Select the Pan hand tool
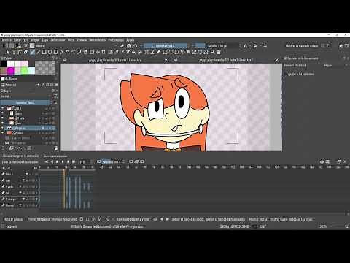 tap(219, 52)
